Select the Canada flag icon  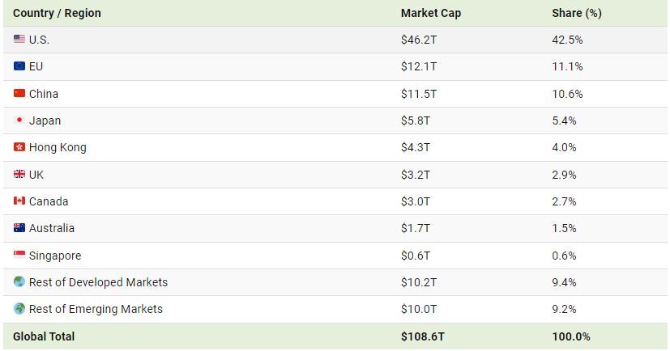[19, 201]
